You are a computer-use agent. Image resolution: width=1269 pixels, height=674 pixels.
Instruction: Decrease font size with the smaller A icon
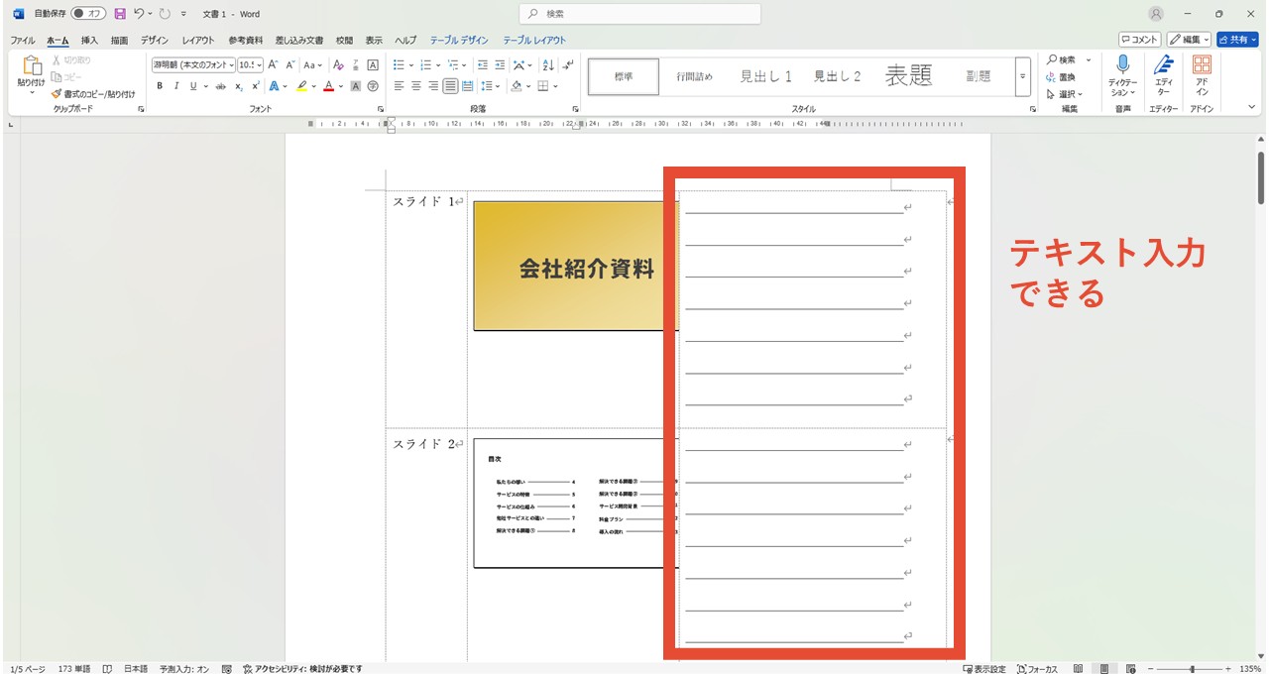coord(291,64)
